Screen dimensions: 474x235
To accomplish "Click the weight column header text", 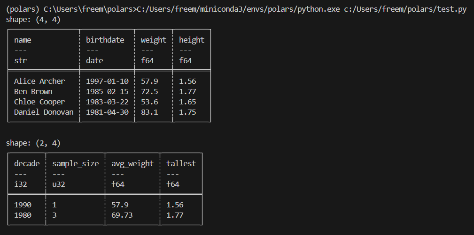I will pyautogui.click(x=154, y=40).
